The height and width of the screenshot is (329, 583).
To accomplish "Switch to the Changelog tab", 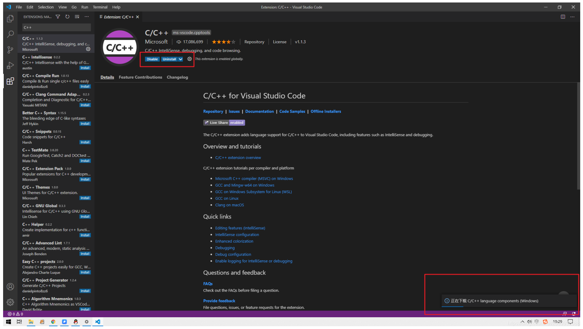I will (x=177, y=77).
